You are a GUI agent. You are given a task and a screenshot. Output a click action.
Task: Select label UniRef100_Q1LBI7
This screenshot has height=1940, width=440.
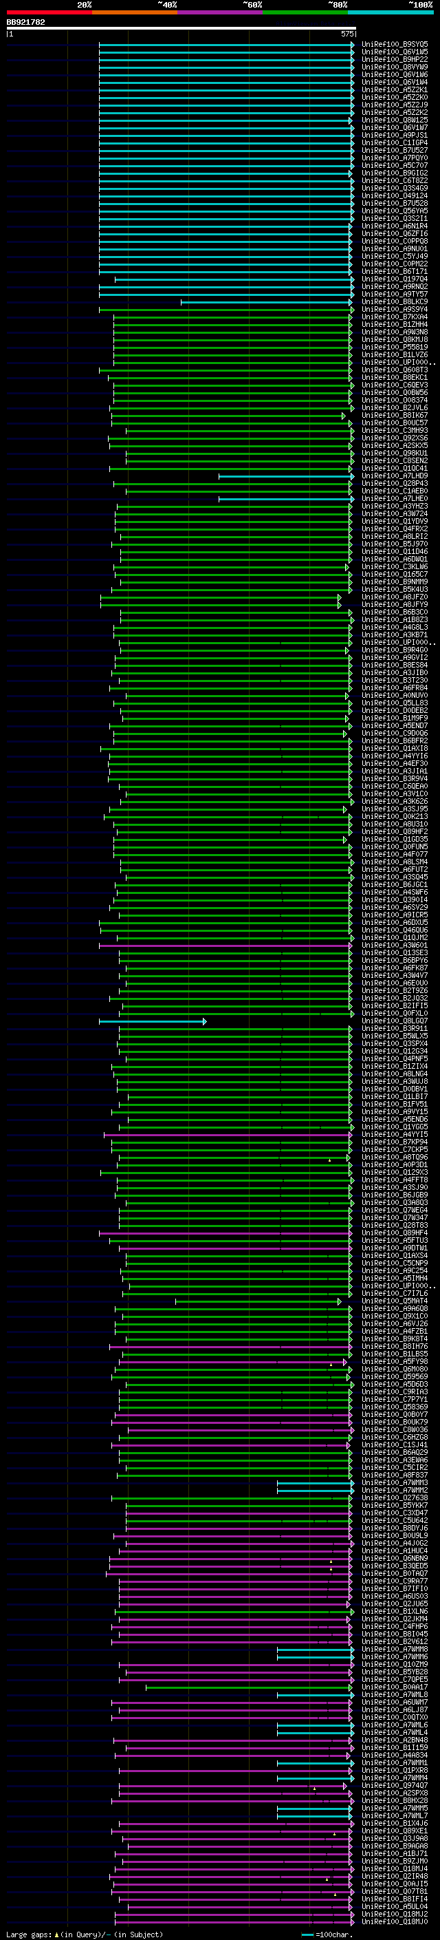point(395,1096)
